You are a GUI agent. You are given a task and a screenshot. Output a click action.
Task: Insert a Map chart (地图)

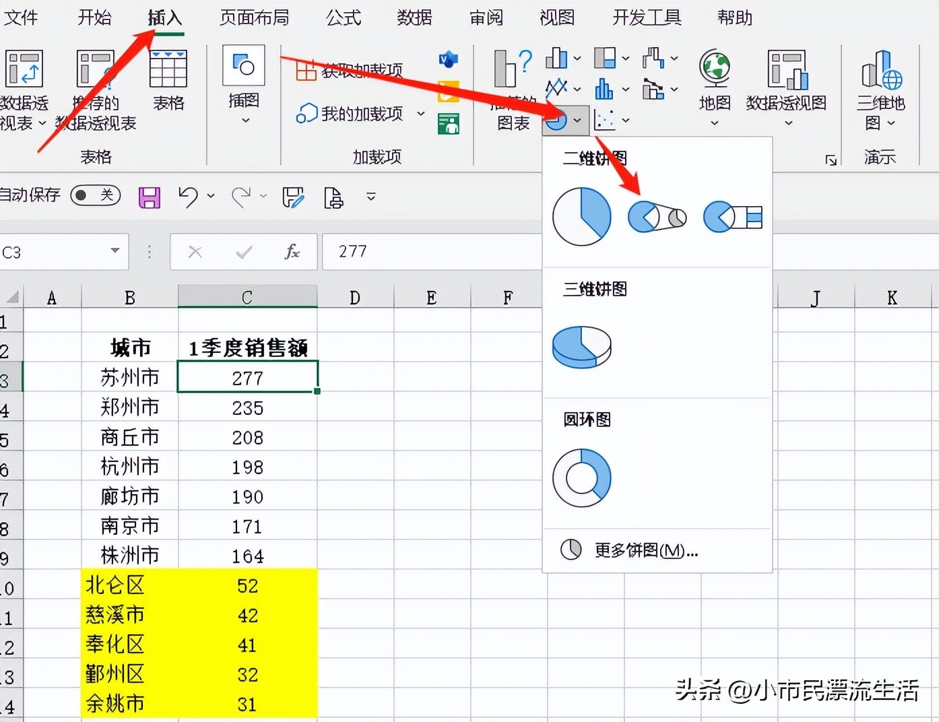pyautogui.click(x=715, y=88)
